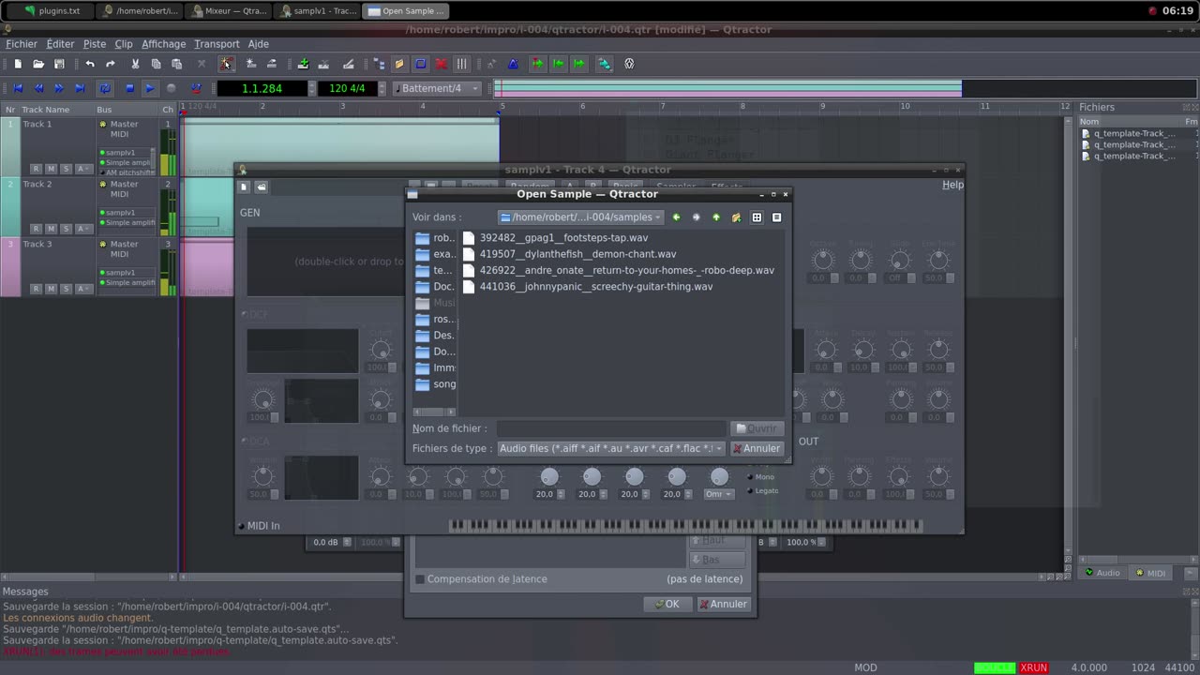The image size is (1200, 675).
Task: Mute Track 3 with its M button
Action: (51, 289)
